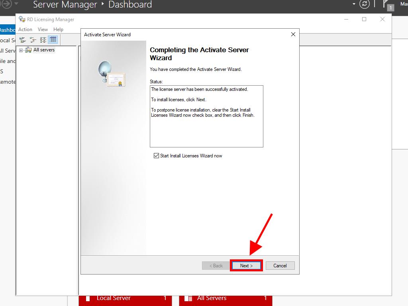Click the 'Completing the Activate Server Wizard' heading
Screen dimensions: 408x306
point(199,54)
